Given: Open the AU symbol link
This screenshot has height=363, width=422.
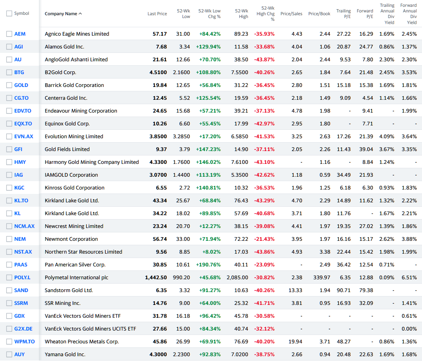Looking at the screenshot, I should click(18, 59).
